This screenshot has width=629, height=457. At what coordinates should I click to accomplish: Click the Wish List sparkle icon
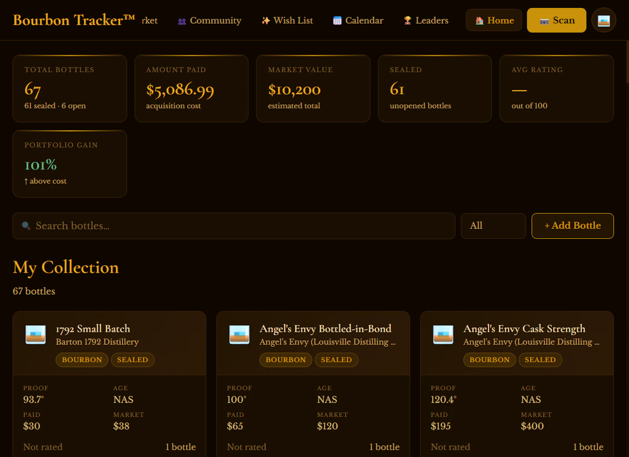(266, 21)
